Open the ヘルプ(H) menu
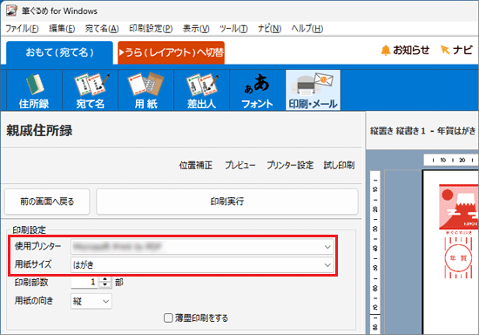Image resolution: width=479 pixels, height=335 pixels. pyautogui.click(x=307, y=29)
